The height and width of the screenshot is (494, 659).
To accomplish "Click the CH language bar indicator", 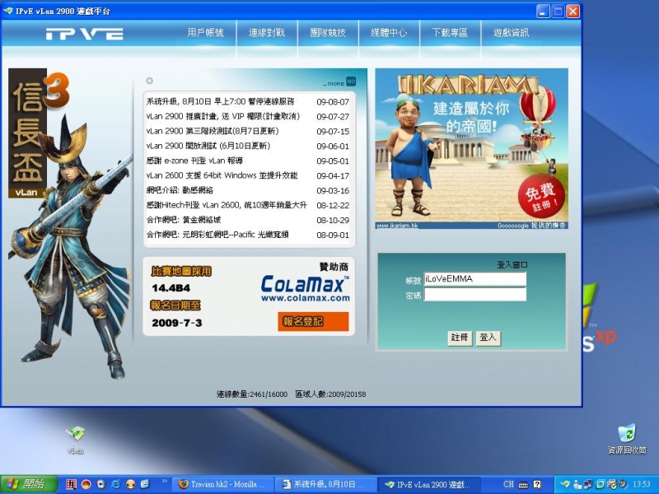I will (509, 484).
